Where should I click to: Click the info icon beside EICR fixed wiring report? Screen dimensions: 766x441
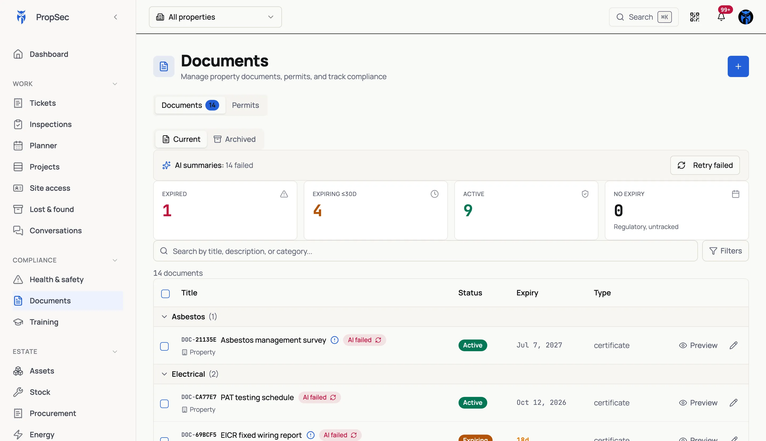(x=311, y=435)
